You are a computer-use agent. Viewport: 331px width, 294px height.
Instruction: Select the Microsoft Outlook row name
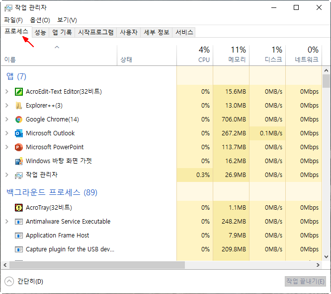pos(50,133)
